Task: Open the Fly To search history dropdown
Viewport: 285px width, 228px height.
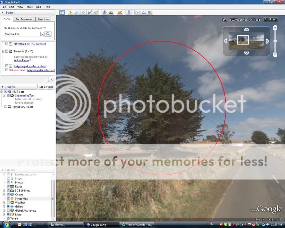Action: point(42,34)
